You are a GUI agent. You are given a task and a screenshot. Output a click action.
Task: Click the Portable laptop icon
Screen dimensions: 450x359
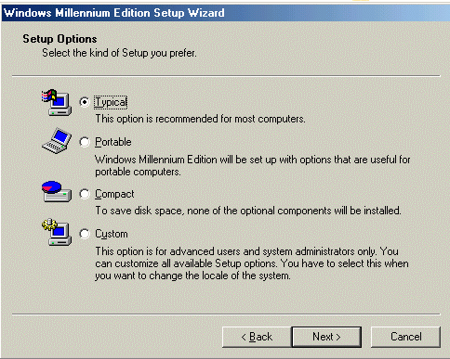pos(57,141)
